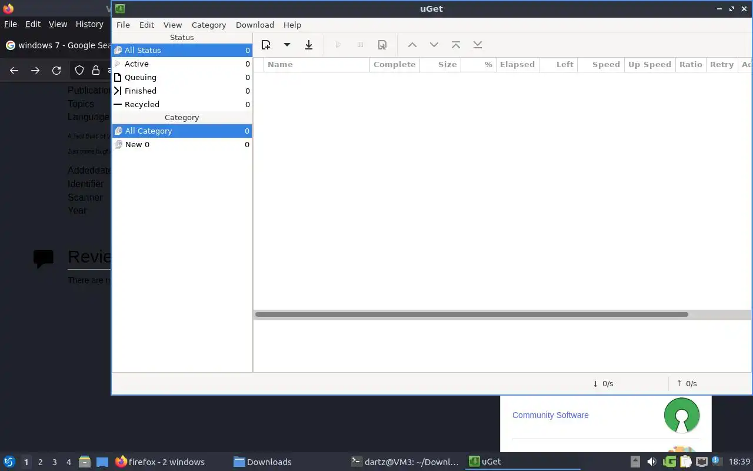Open the uGet Edit menu

tap(146, 25)
